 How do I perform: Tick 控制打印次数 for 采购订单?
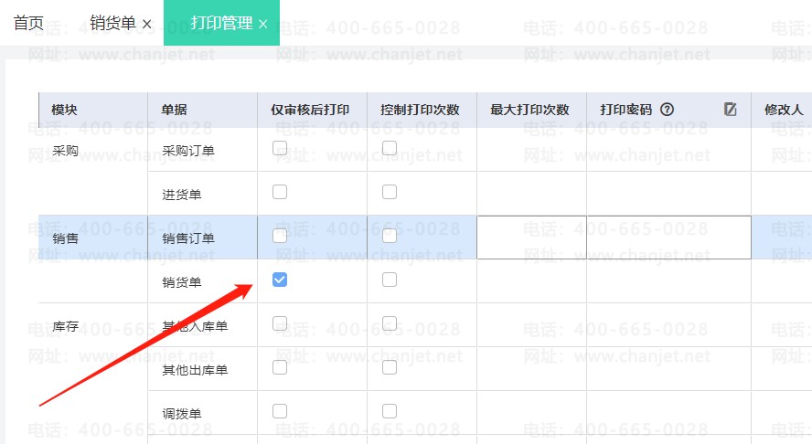(x=390, y=148)
